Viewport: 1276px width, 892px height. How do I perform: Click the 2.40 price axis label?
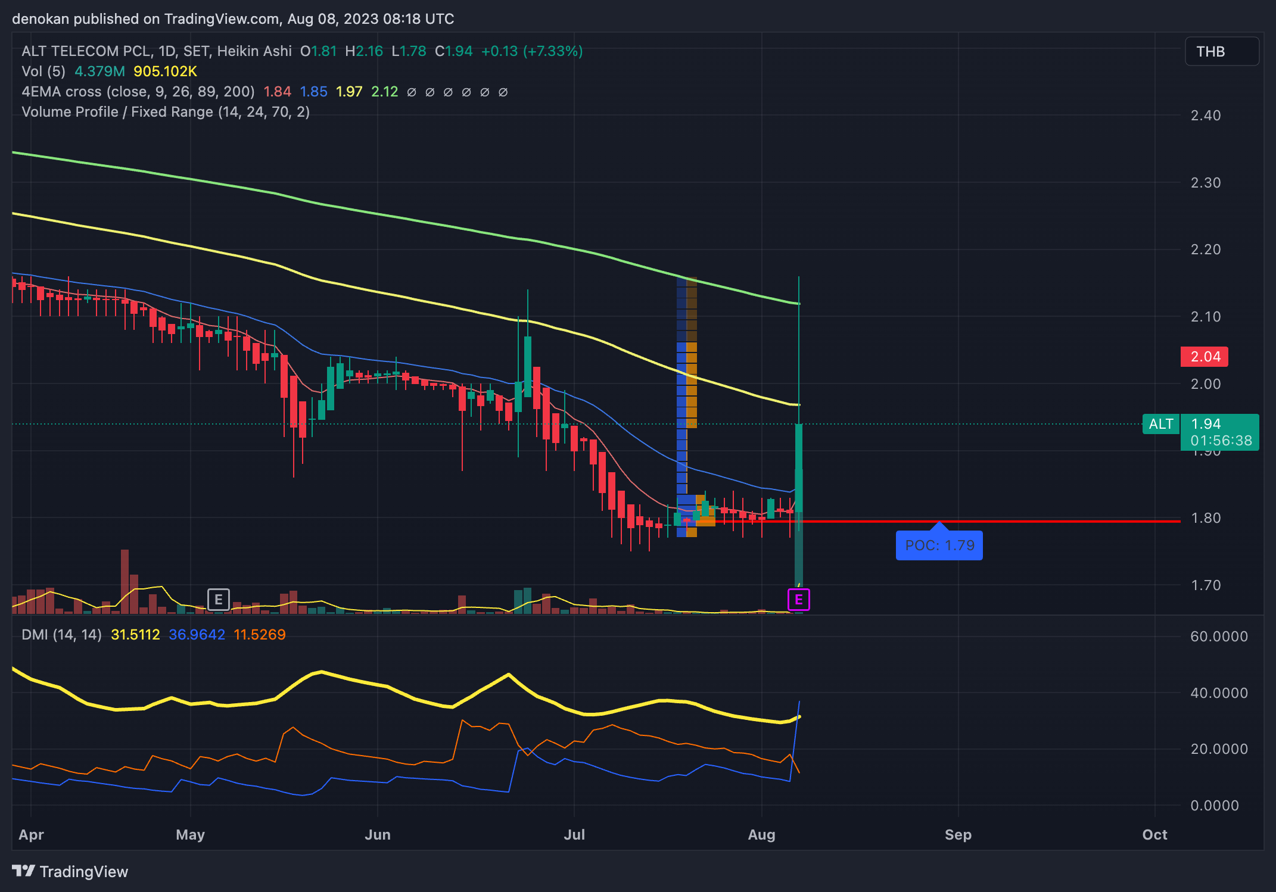click(1206, 116)
